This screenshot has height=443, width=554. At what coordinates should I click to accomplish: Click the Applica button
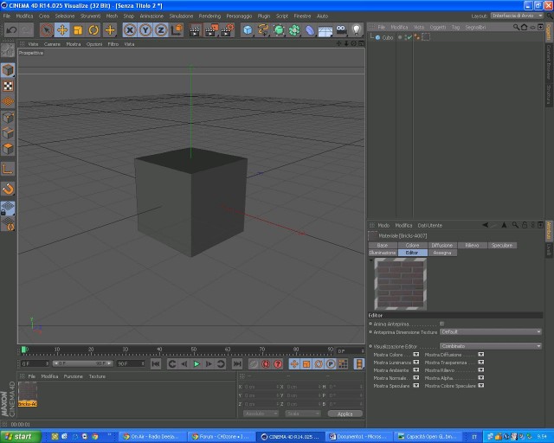345,414
